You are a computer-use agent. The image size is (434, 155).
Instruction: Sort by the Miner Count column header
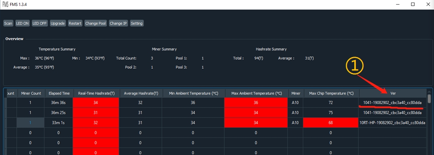point(31,93)
